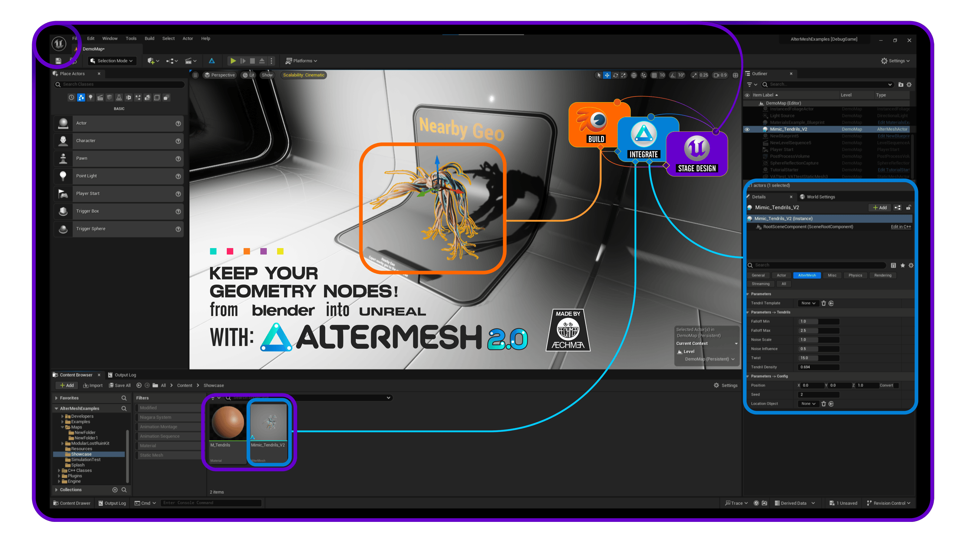Switch to the Output Log tab

tap(122, 375)
